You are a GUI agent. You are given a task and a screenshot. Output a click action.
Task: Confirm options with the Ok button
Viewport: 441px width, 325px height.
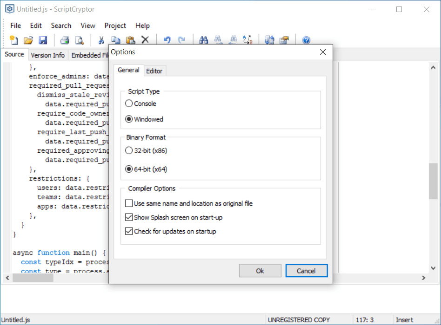coord(260,271)
